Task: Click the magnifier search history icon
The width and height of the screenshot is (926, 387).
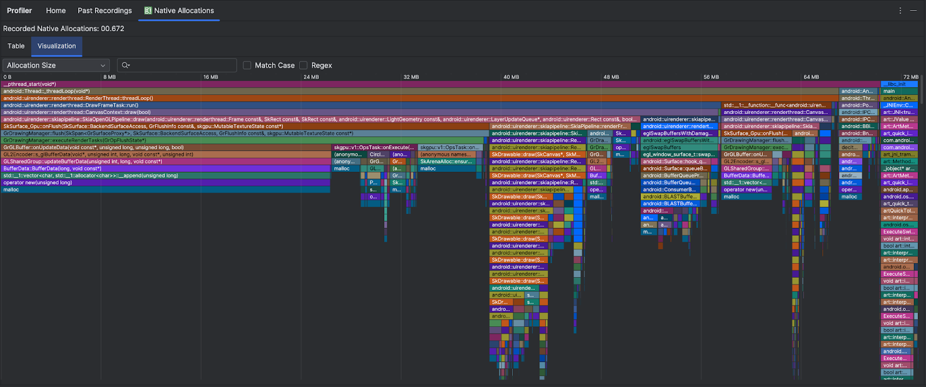Action: tap(126, 65)
